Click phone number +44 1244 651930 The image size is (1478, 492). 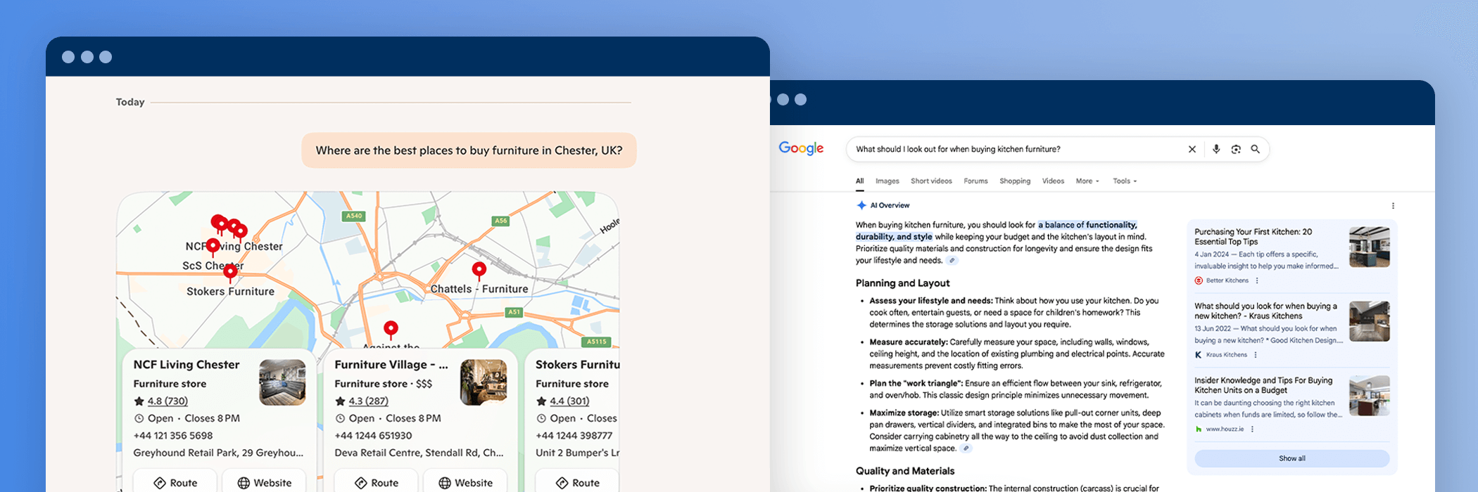point(373,436)
